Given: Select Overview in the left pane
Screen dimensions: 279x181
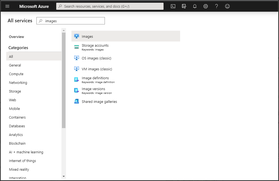Looking at the screenshot, I should (x=16, y=37).
